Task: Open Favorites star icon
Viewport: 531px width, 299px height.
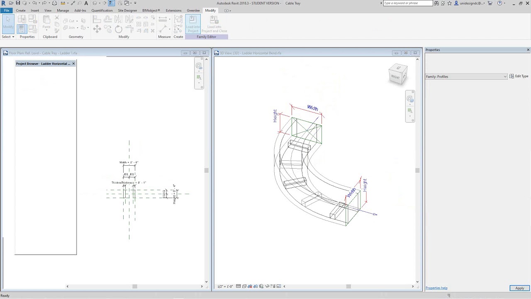Action: (449, 3)
